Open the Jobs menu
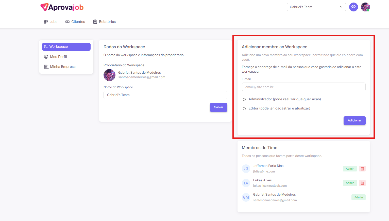Screen dimensions: 389x221 [x=51, y=22]
